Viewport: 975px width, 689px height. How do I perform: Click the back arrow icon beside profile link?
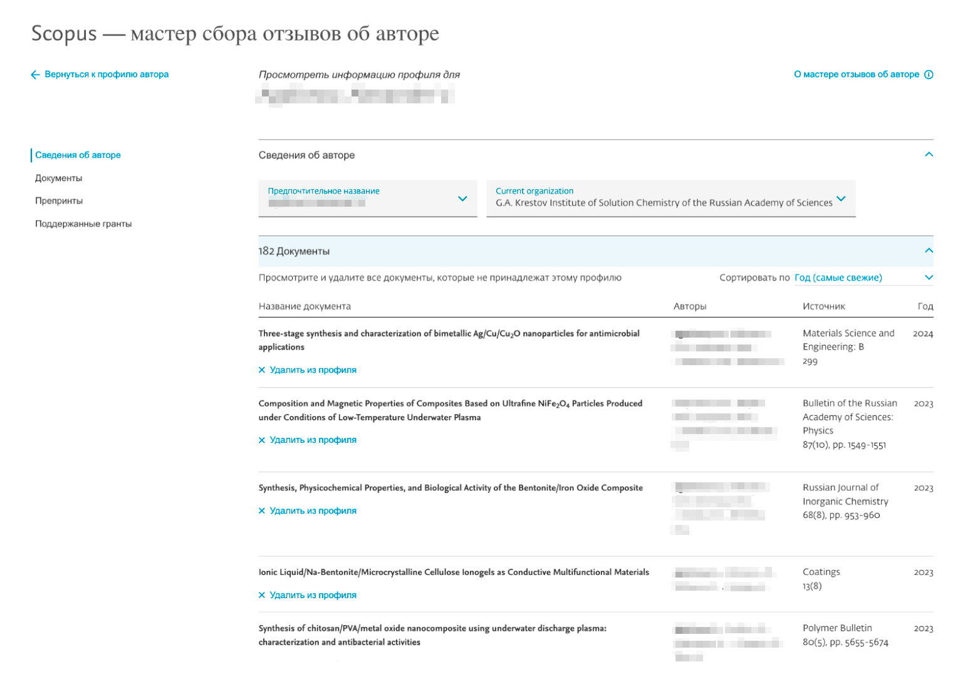click(35, 75)
